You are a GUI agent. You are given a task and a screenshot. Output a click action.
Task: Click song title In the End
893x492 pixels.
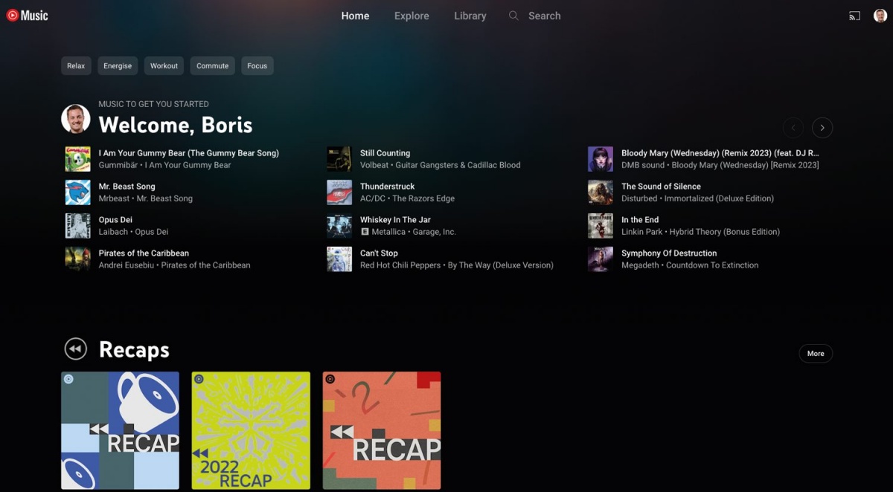click(x=640, y=220)
